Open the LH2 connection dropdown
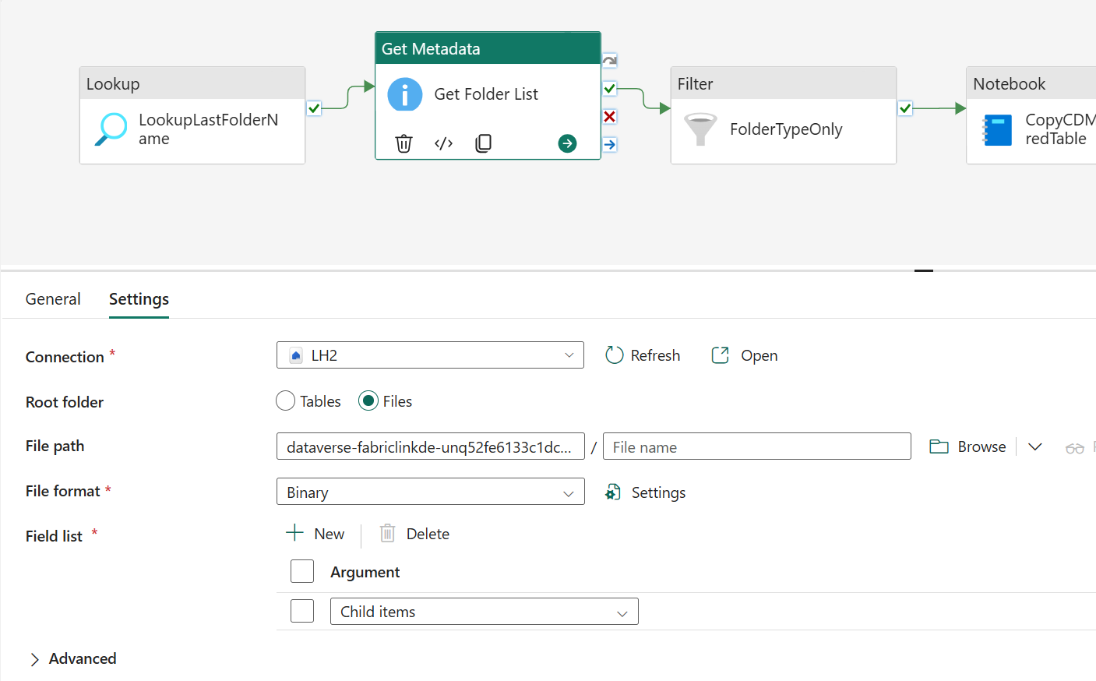 (568, 355)
